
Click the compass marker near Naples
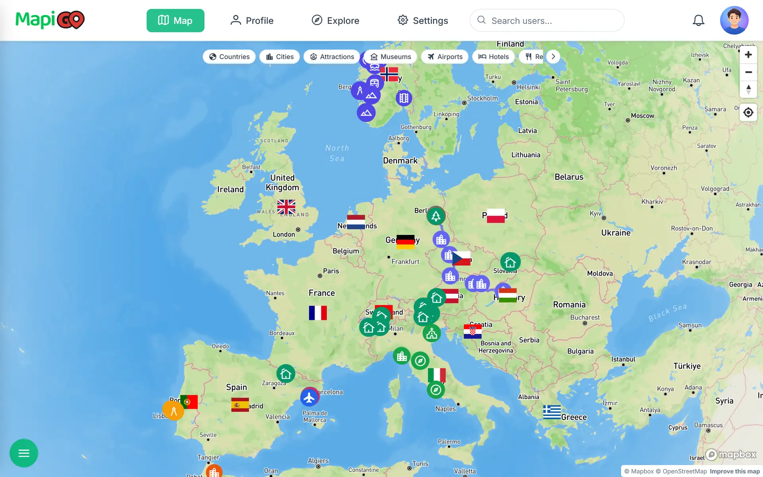[436, 390]
